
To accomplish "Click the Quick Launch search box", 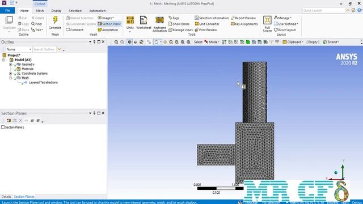I will coord(323,10).
